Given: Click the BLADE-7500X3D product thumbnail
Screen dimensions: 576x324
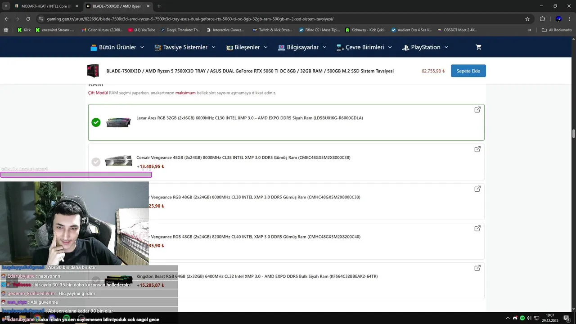Looking at the screenshot, I should pos(93,71).
